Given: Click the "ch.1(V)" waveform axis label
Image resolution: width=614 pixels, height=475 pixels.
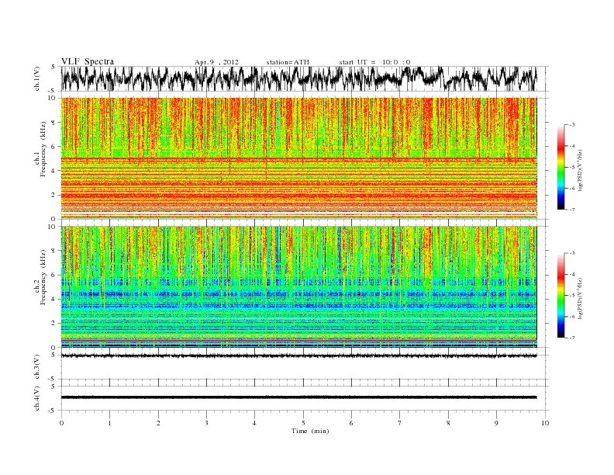Looking at the screenshot, I should tap(37, 78).
